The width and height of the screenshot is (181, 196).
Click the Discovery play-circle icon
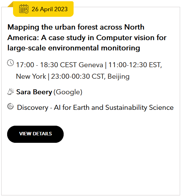click(11, 106)
